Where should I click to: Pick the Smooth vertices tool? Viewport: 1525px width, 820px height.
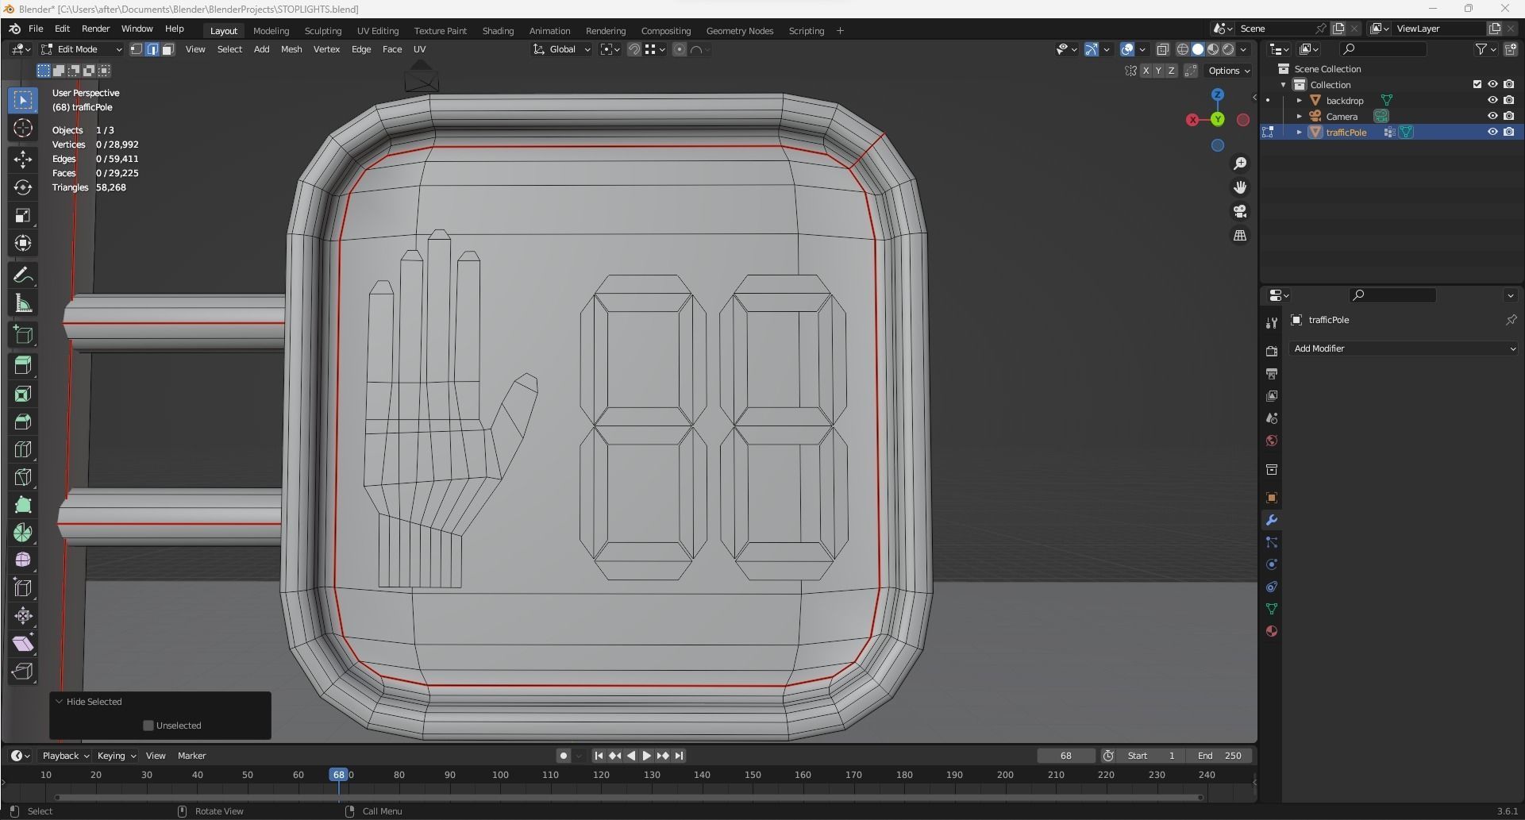coord(23,560)
